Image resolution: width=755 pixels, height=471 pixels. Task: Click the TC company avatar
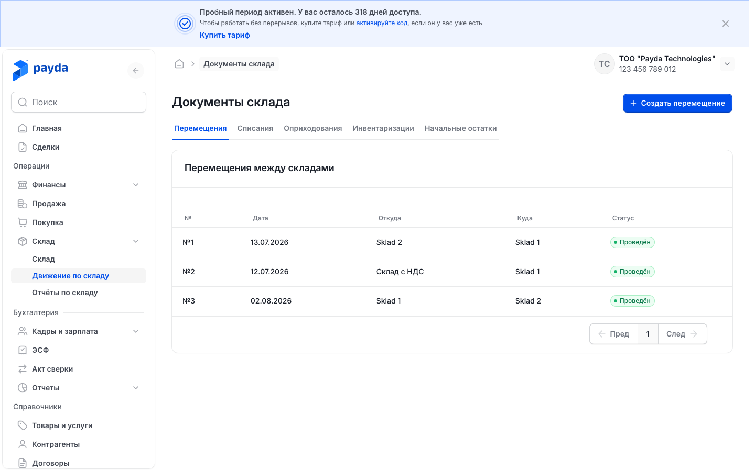pyautogui.click(x=605, y=64)
